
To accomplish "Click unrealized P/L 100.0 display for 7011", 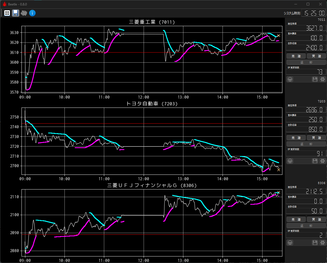I will point(306,38).
